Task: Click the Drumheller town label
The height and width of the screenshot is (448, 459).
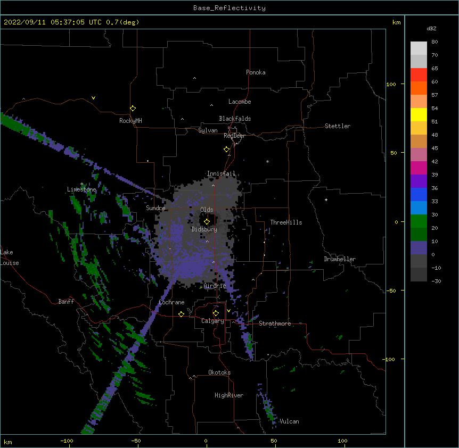Action: click(340, 259)
